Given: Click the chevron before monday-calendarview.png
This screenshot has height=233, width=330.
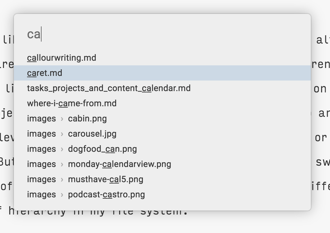Looking at the screenshot, I should (x=62, y=164).
